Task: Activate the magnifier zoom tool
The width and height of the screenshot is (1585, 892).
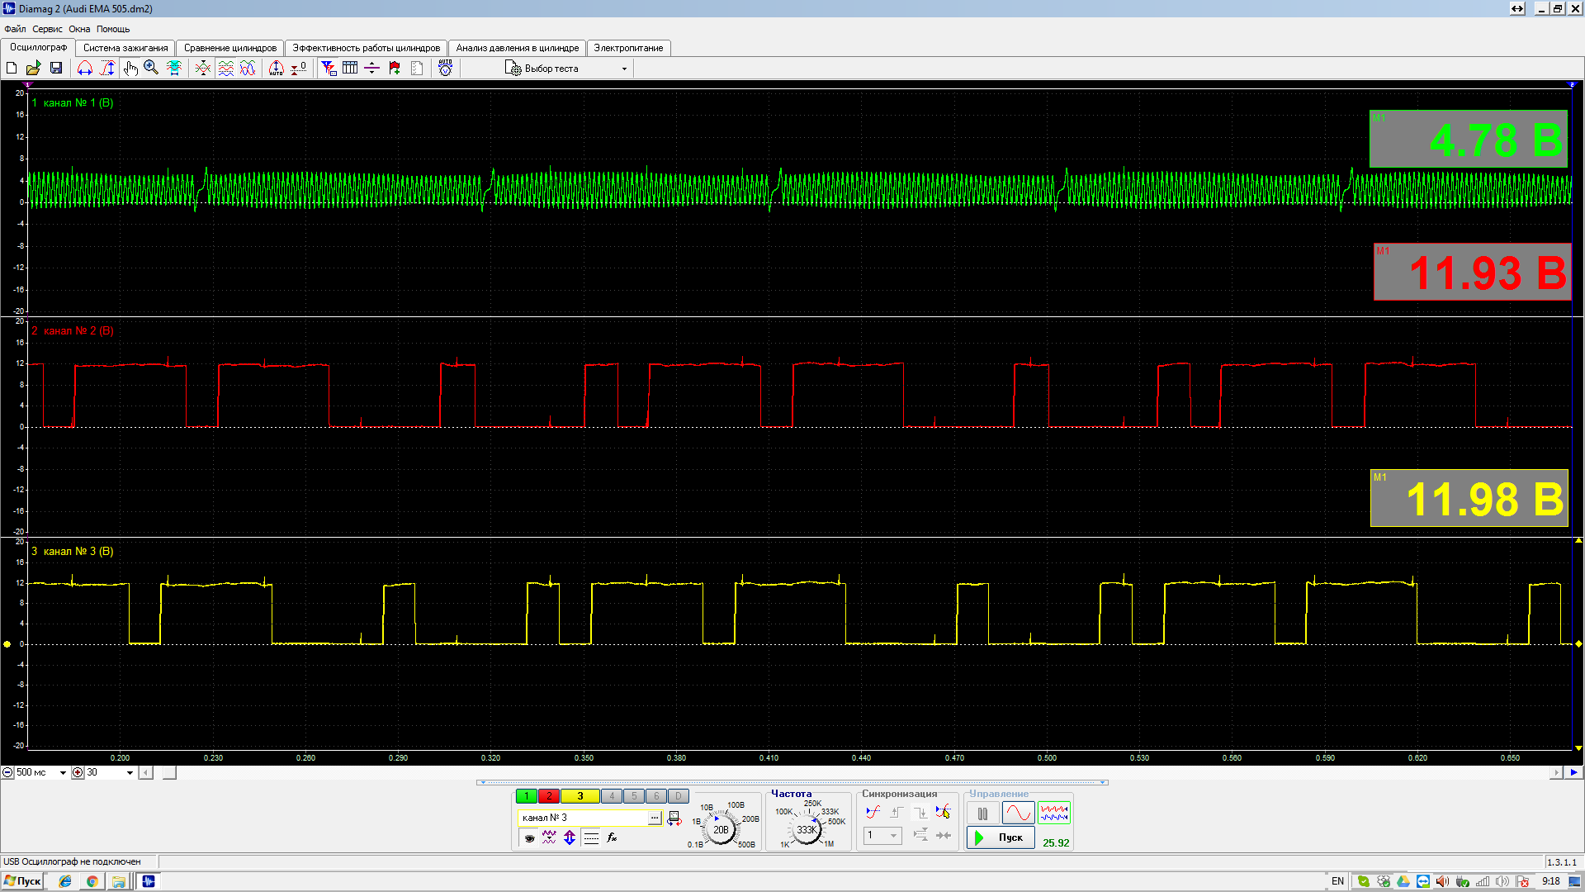Action: click(151, 69)
